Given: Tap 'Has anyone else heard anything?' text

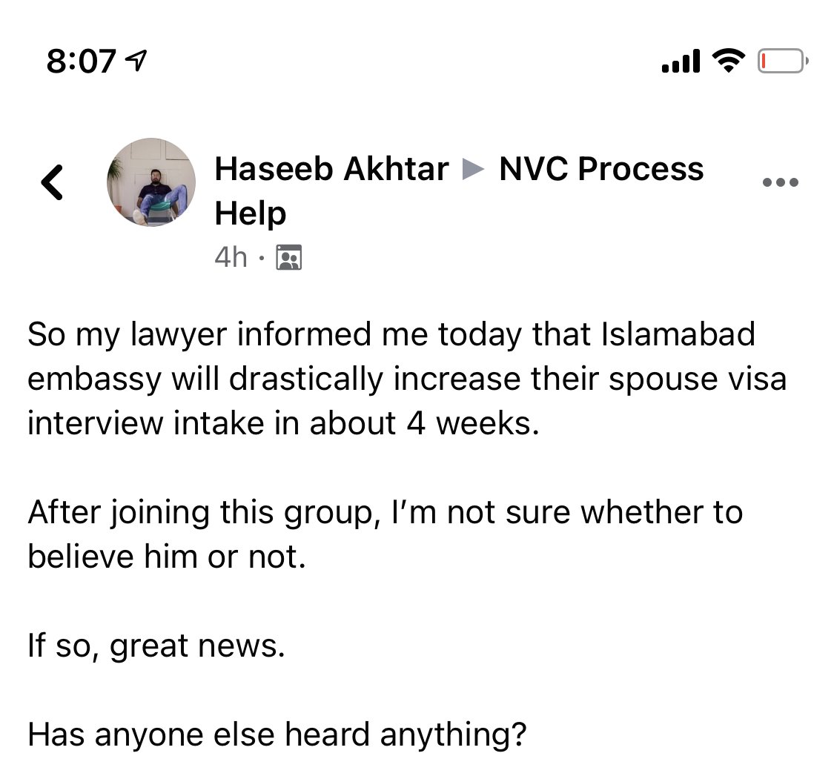Looking at the screenshot, I should tap(277, 735).
